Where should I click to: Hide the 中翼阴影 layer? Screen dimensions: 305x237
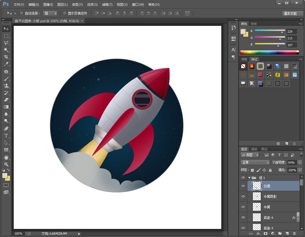243,197
